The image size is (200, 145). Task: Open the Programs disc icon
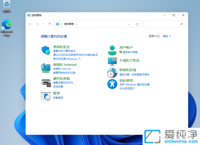[46, 96]
